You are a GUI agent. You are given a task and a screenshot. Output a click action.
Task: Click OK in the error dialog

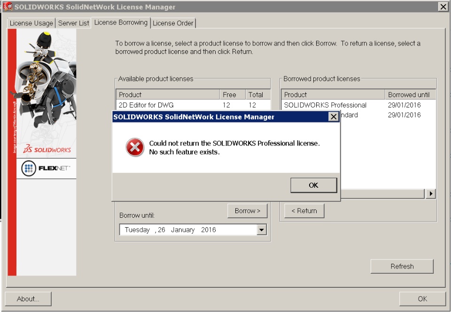click(x=313, y=185)
